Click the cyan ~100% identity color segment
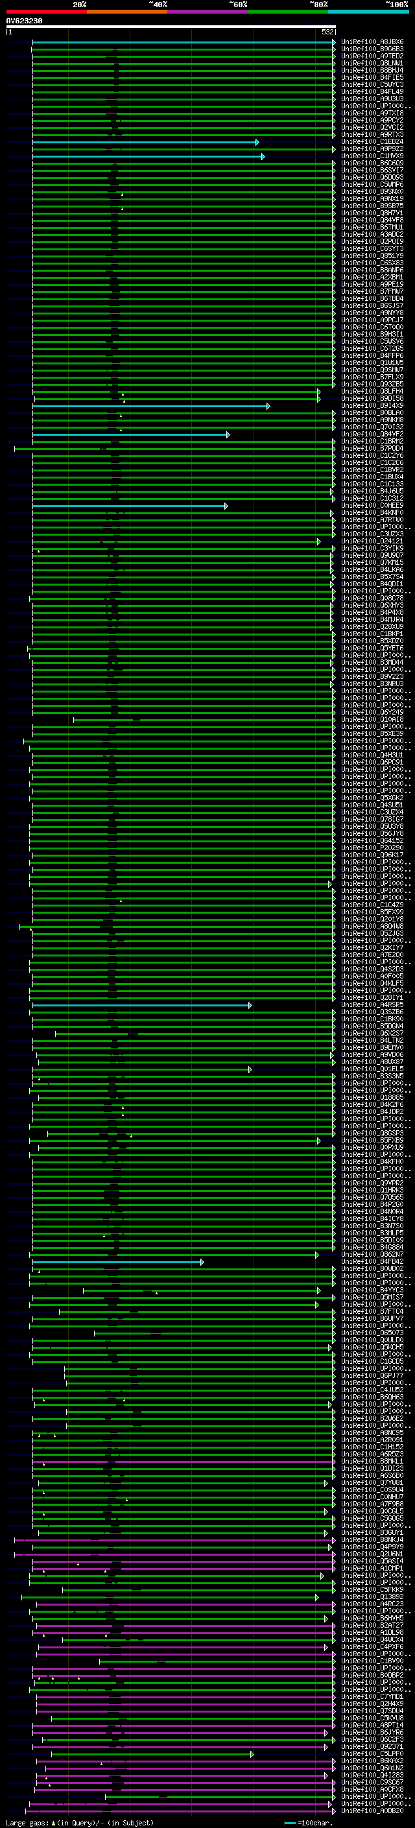 pos(368,12)
